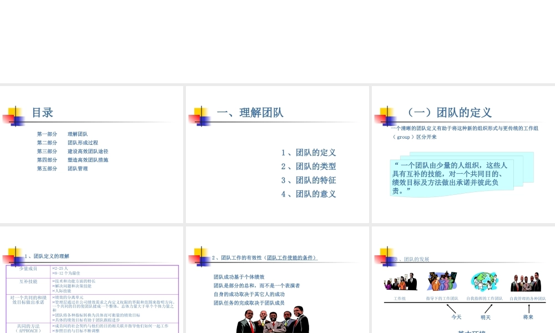555x333 pixels.
Task: Click the list item 1、团队的定义
Action: 308,153
